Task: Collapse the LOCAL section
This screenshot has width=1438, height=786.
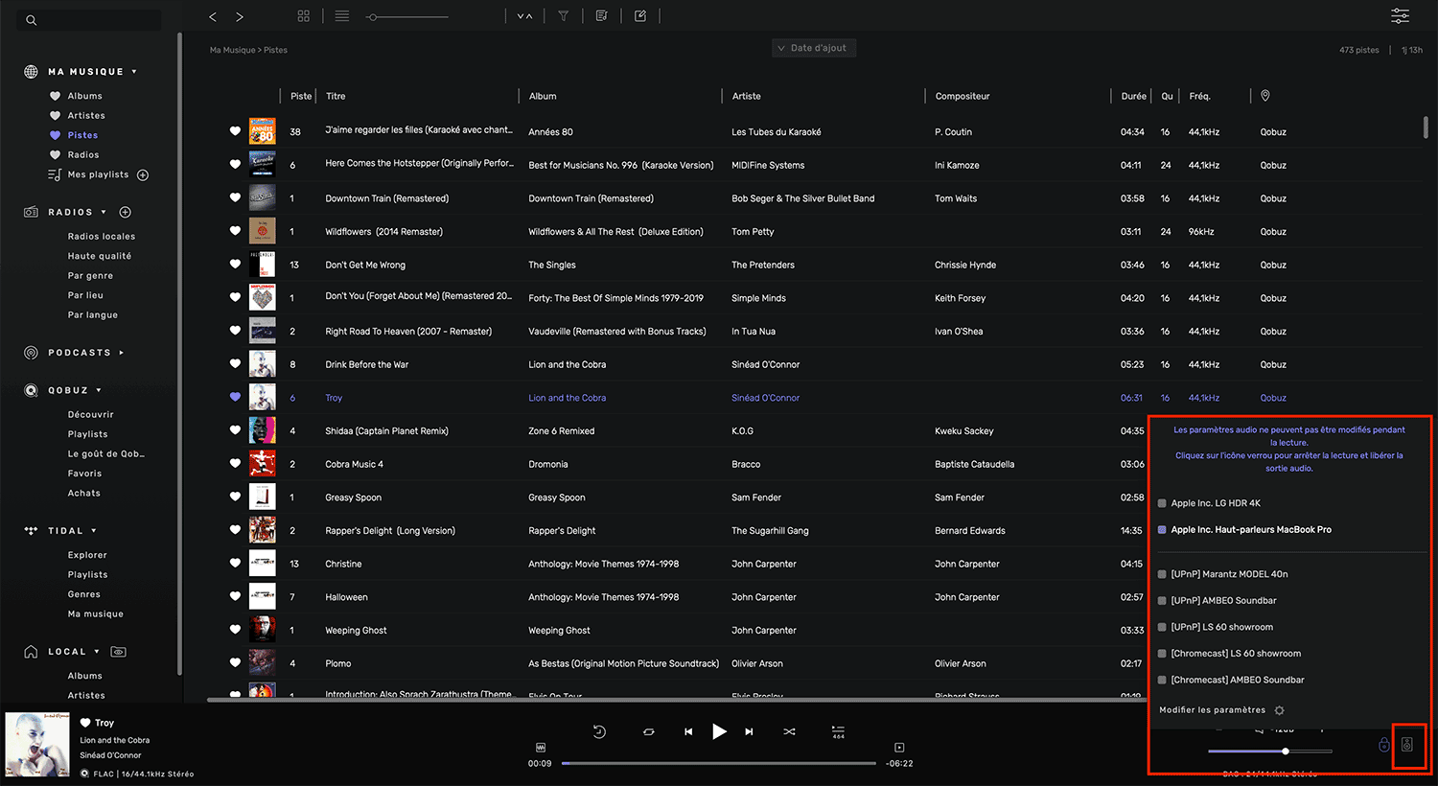Action: [97, 652]
